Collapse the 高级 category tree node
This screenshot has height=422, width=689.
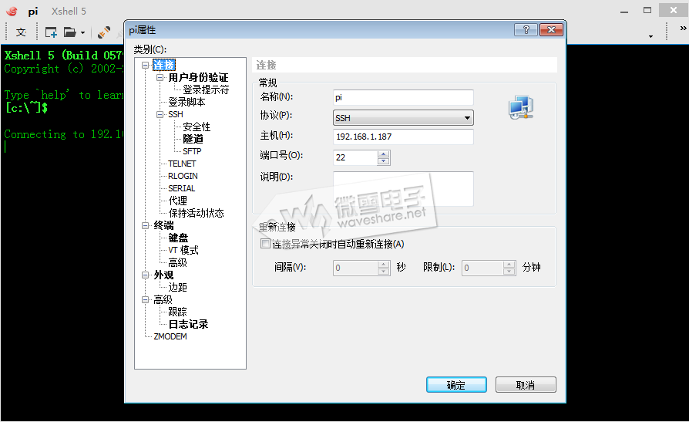[x=145, y=299]
